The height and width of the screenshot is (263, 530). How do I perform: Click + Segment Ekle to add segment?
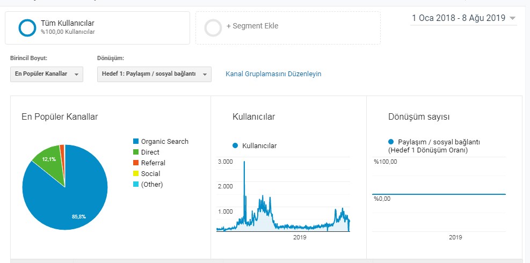click(x=252, y=26)
